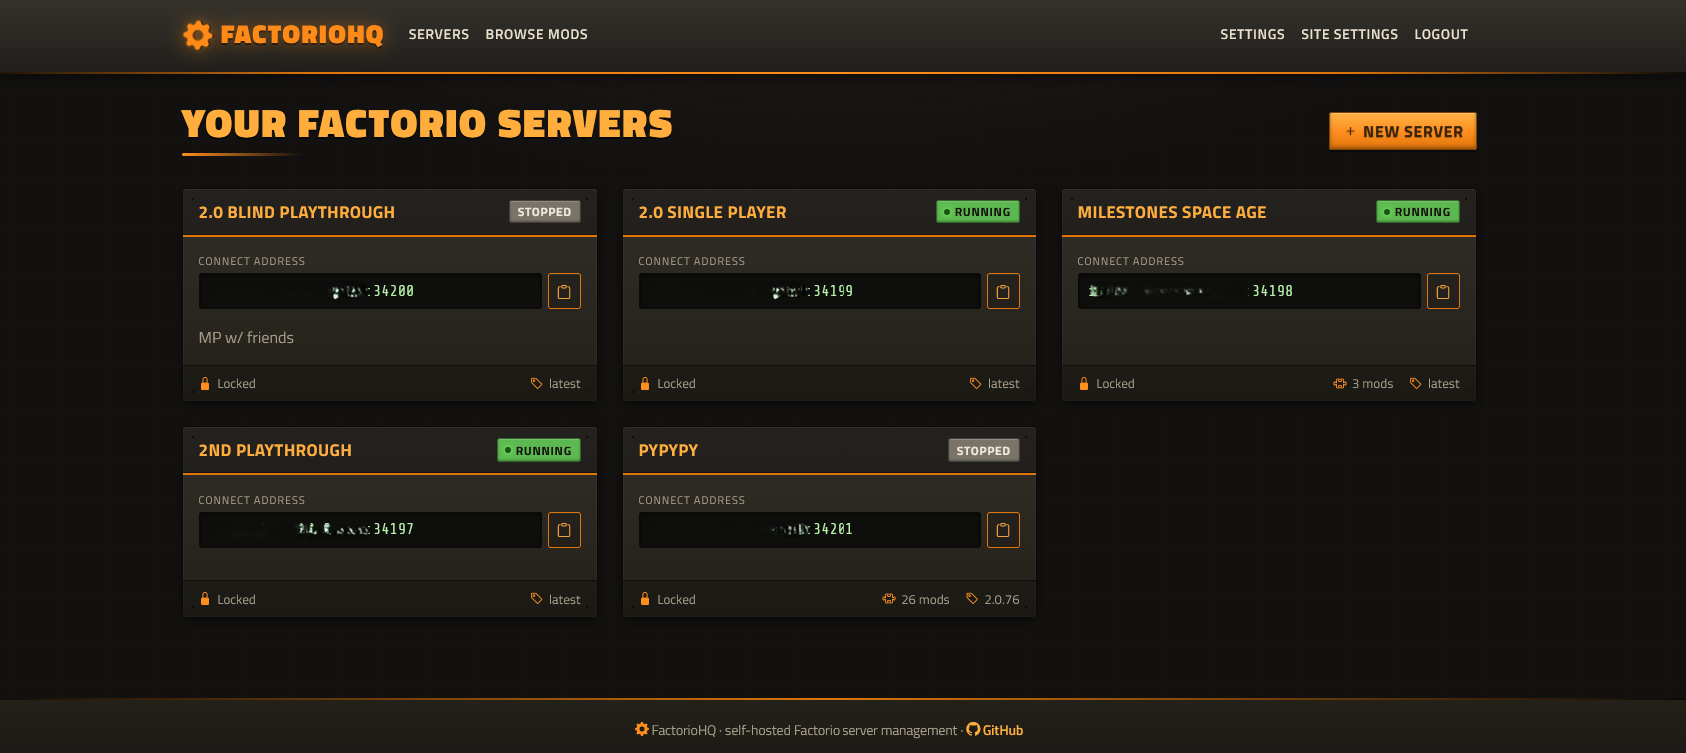Click 'Locked' text on 2.0 Blind Playthrough
The height and width of the screenshot is (753, 1686).
tap(236, 383)
